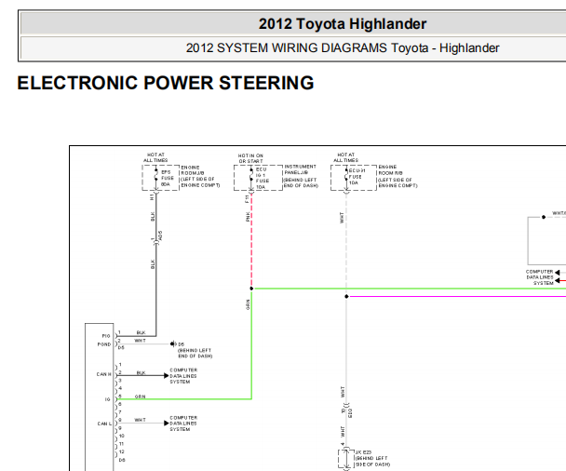Click 'BLK' label on the CAN H wire
Screen dimensions: 566x471
tap(141, 373)
